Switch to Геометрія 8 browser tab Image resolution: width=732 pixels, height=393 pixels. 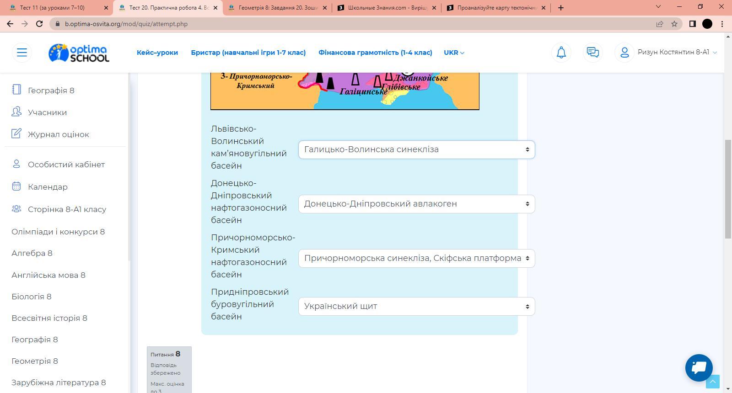[277, 8]
